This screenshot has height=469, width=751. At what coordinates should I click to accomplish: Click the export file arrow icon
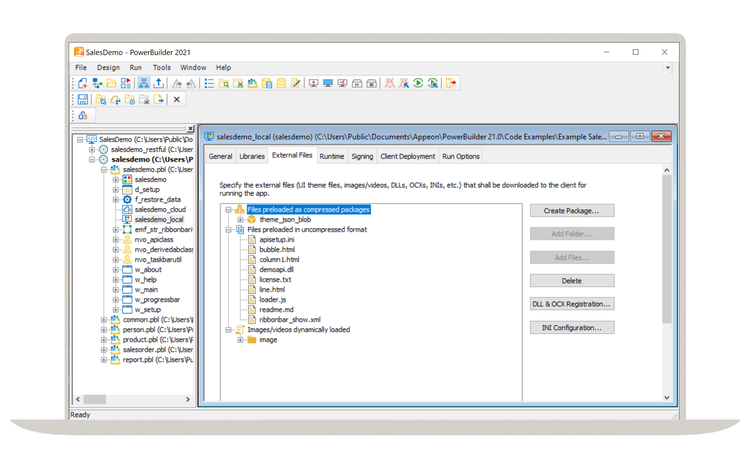tap(159, 99)
